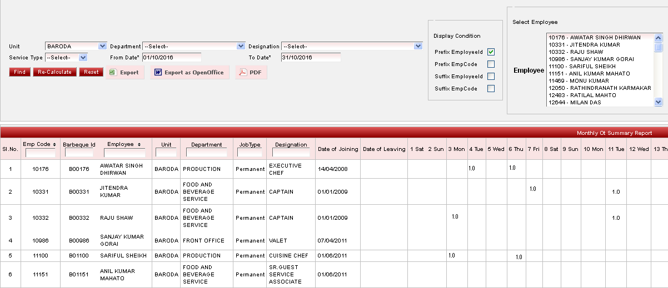Check the Suffix EmpCode option

click(491, 88)
